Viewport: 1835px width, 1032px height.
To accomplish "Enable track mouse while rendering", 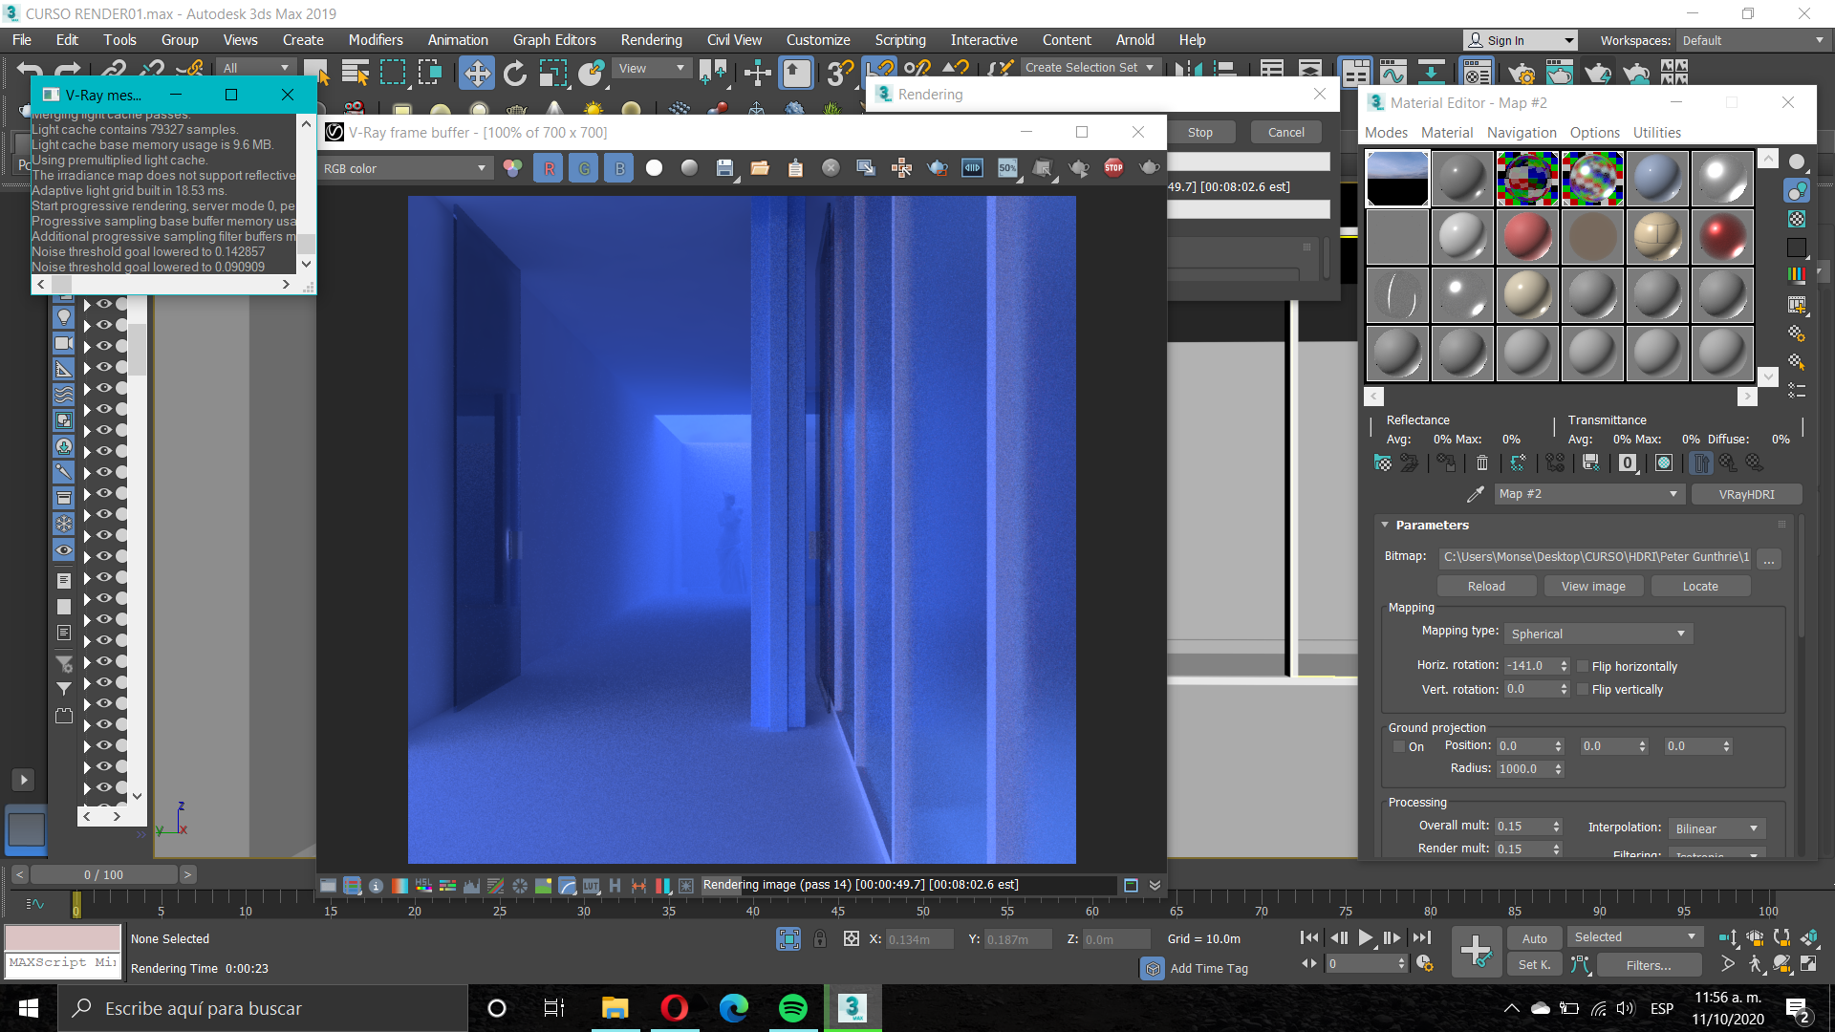I will click(901, 168).
